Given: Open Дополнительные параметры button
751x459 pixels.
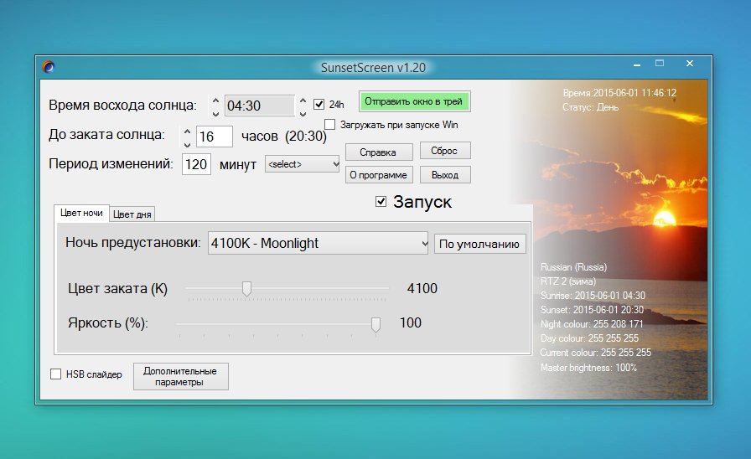Looking at the screenshot, I should [x=180, y=376].
